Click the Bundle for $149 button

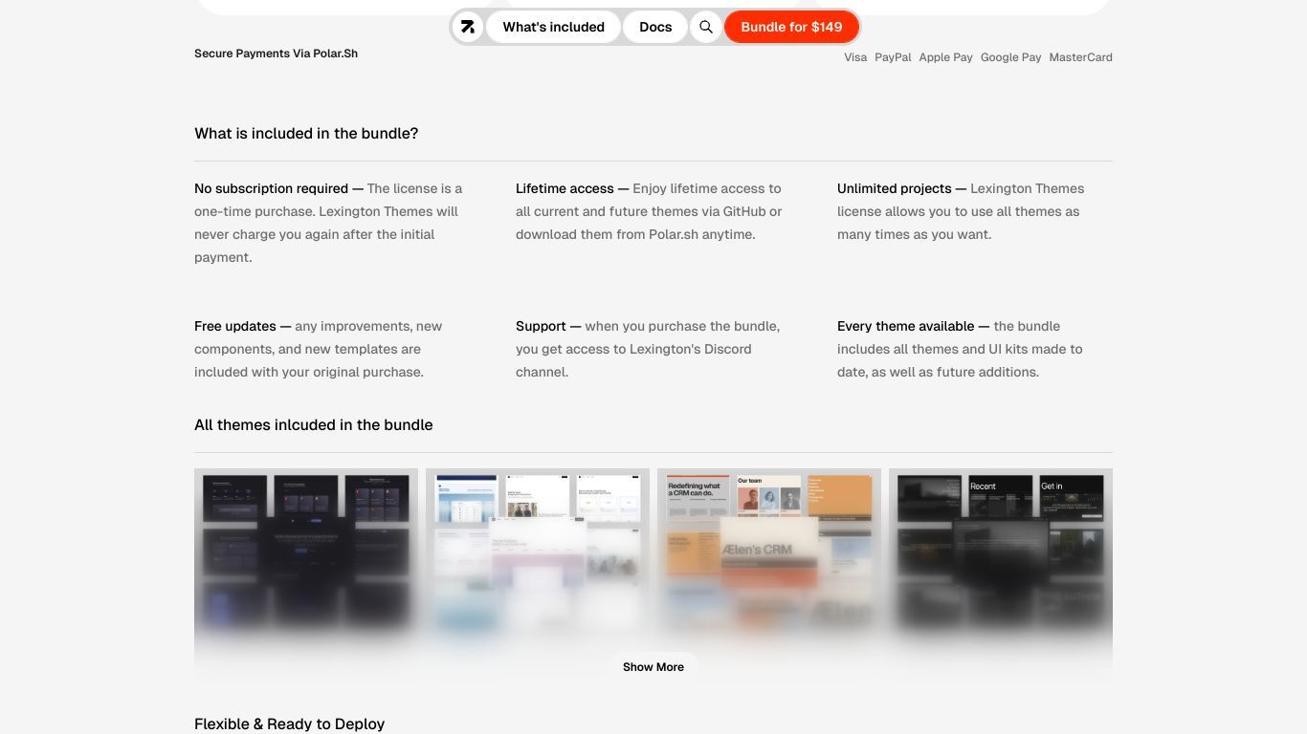pos(791,27)
